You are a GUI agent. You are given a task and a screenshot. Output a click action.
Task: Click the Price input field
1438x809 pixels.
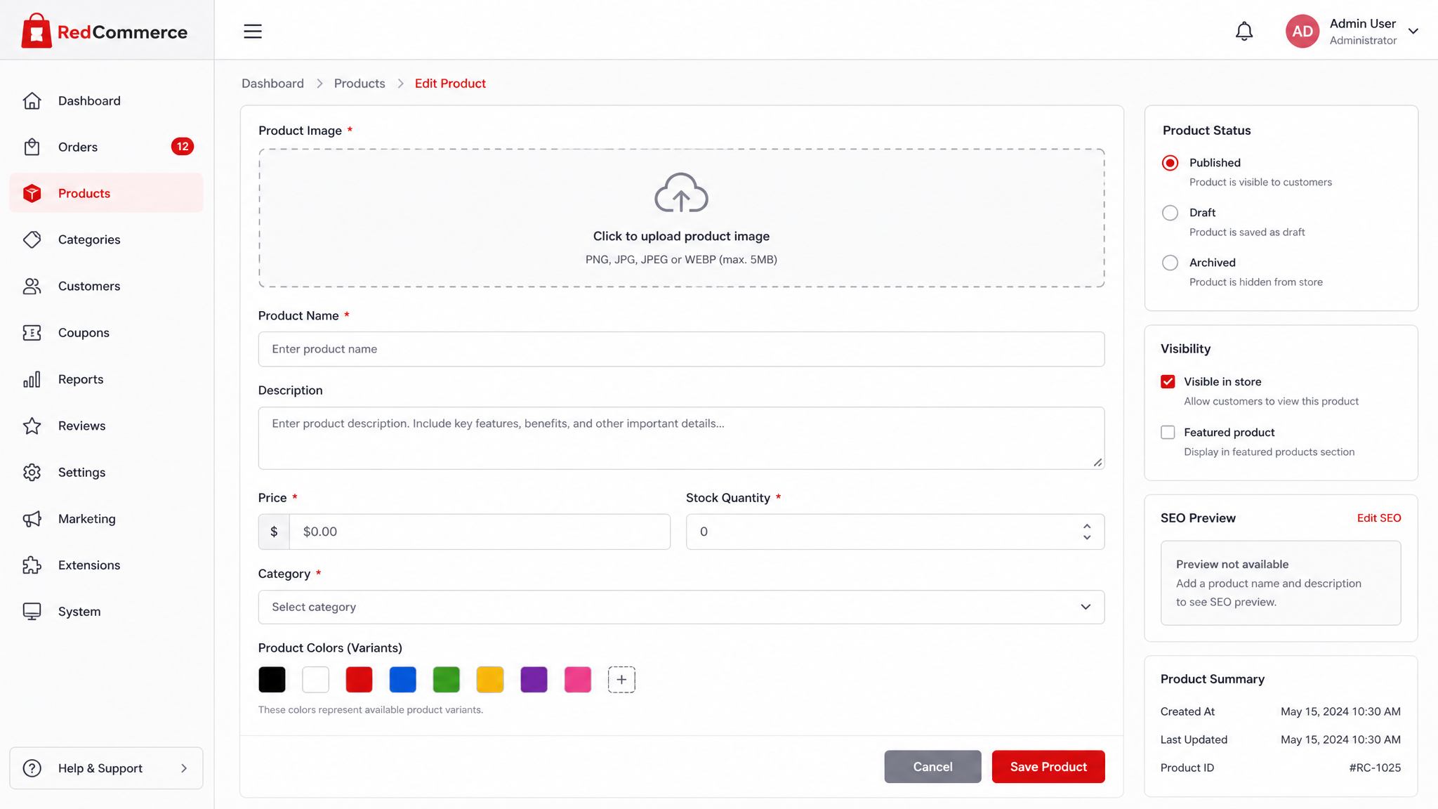click(480, 532)
